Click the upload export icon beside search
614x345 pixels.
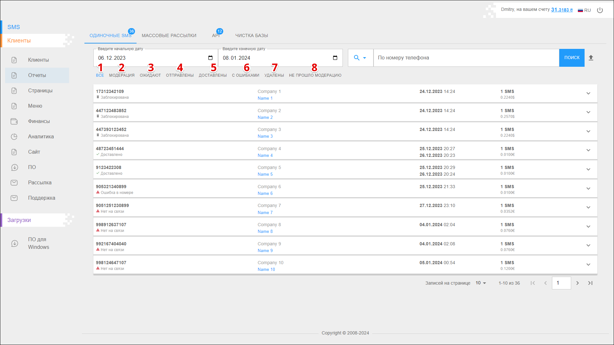(x=591, y=58)
